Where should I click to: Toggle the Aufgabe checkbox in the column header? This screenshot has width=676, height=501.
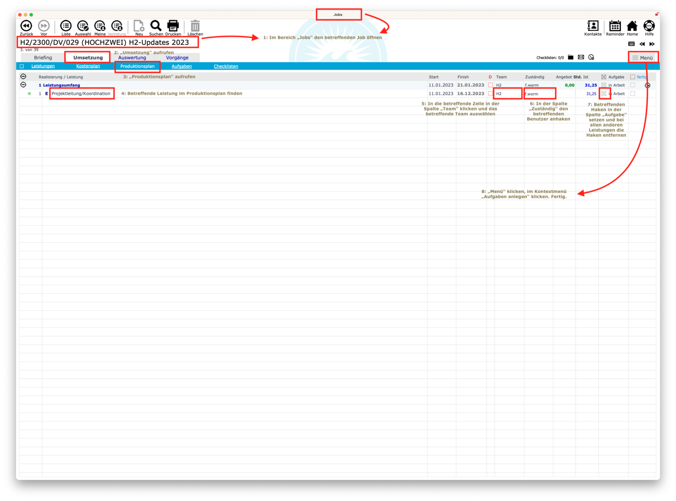tap(604, 77)
